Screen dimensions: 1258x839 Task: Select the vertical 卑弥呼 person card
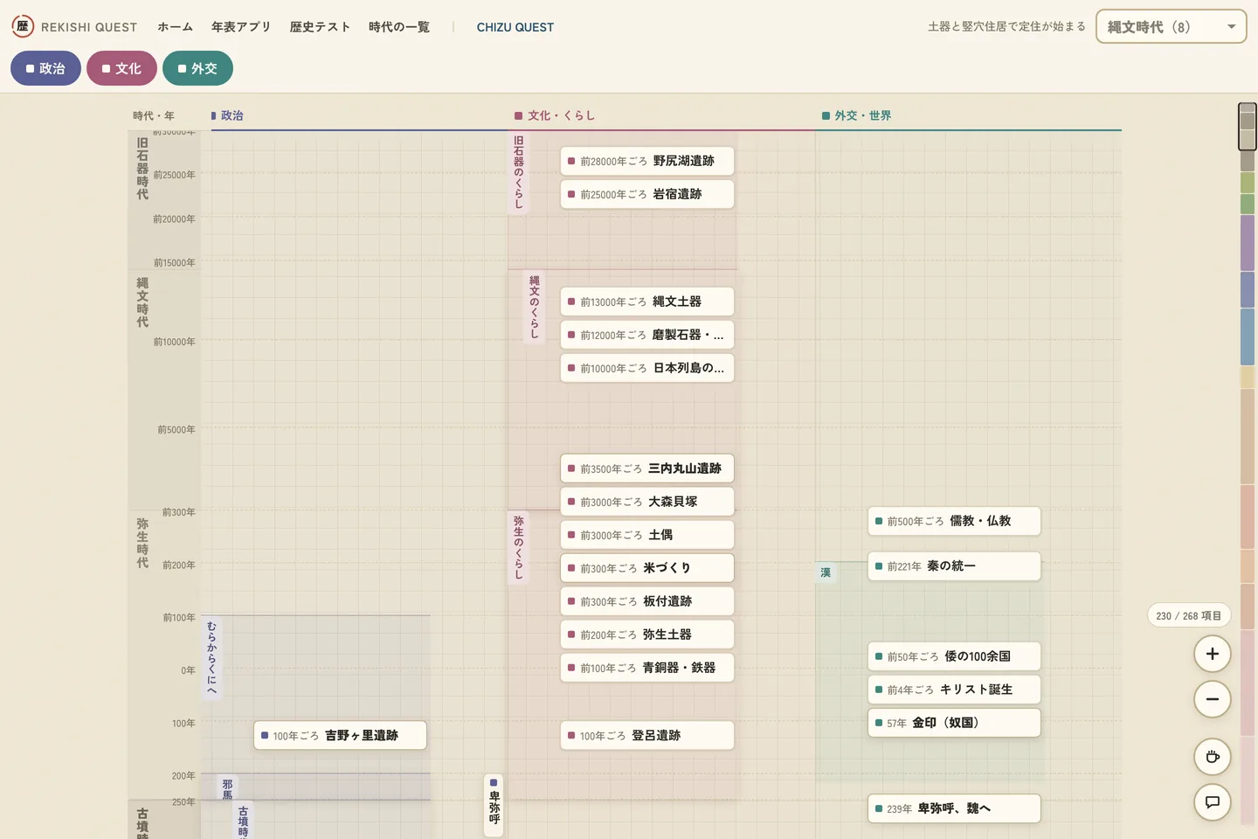pyautogui.click(x=494, y=806)
